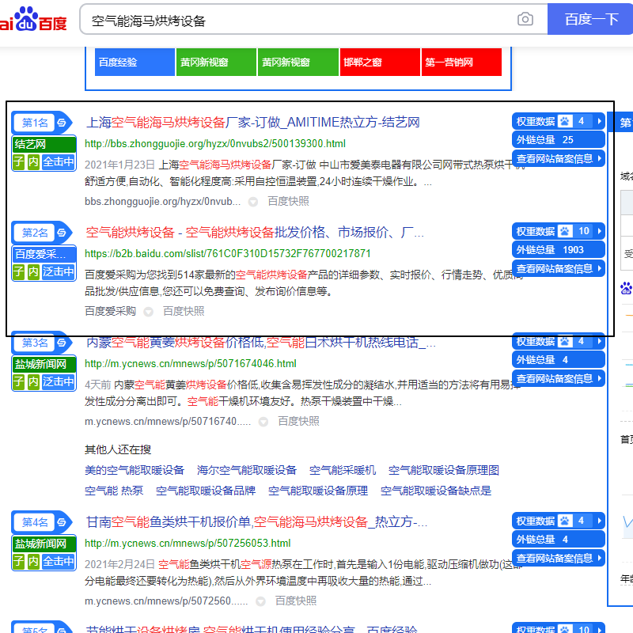Toggle 泛击中 tag under 百度爱采
This screenshot has height=633, width=633.
(59, 271)
